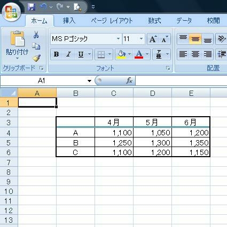Open font dialog launcher in フォント group
Screen dimensions: 227x227
(168, 68)
